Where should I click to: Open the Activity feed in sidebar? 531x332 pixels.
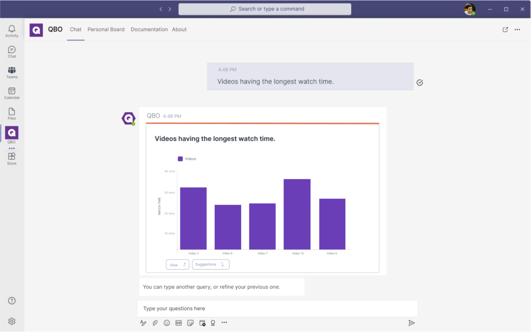coord(11,31)
